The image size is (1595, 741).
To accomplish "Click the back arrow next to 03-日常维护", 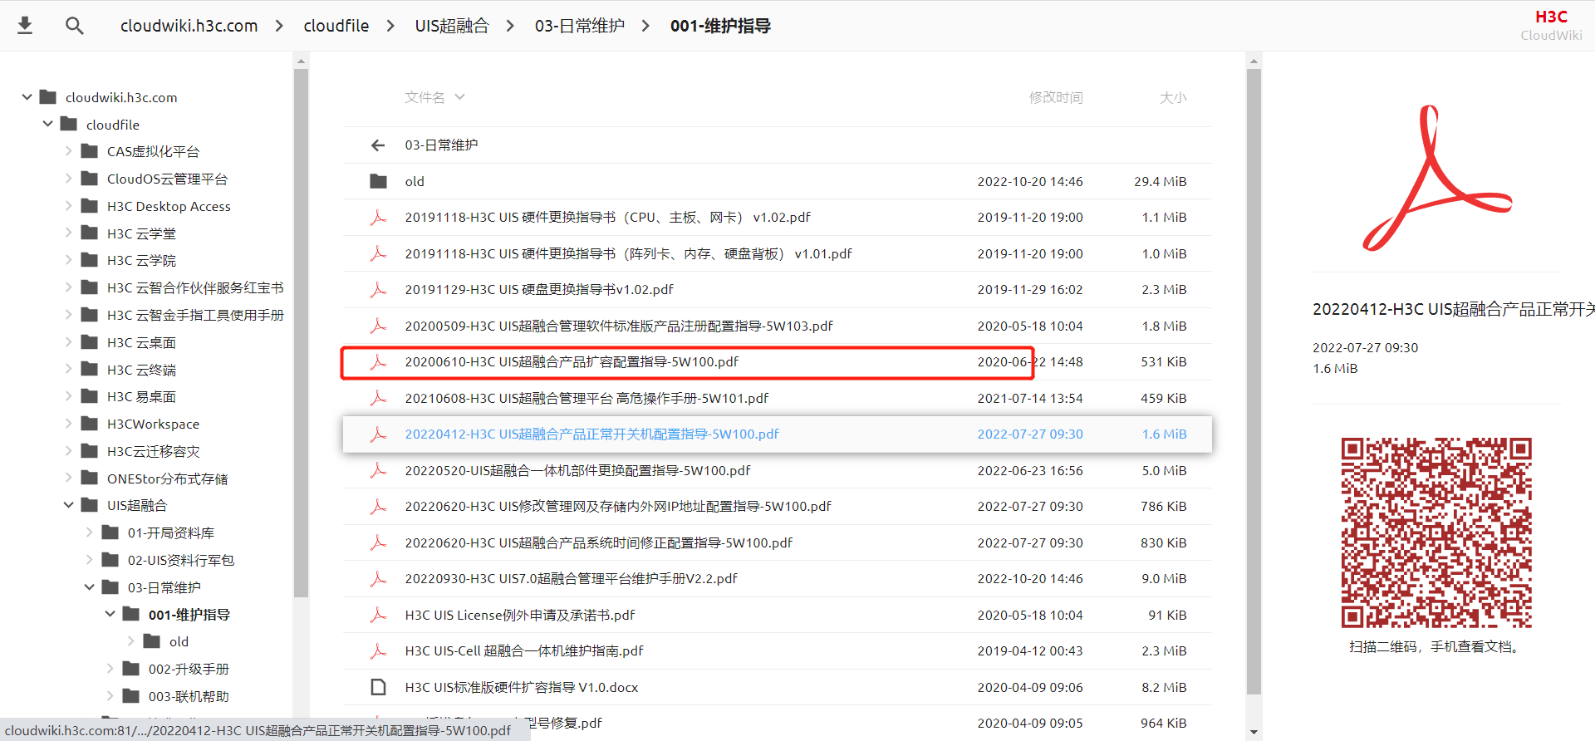I will pos(378,145).
